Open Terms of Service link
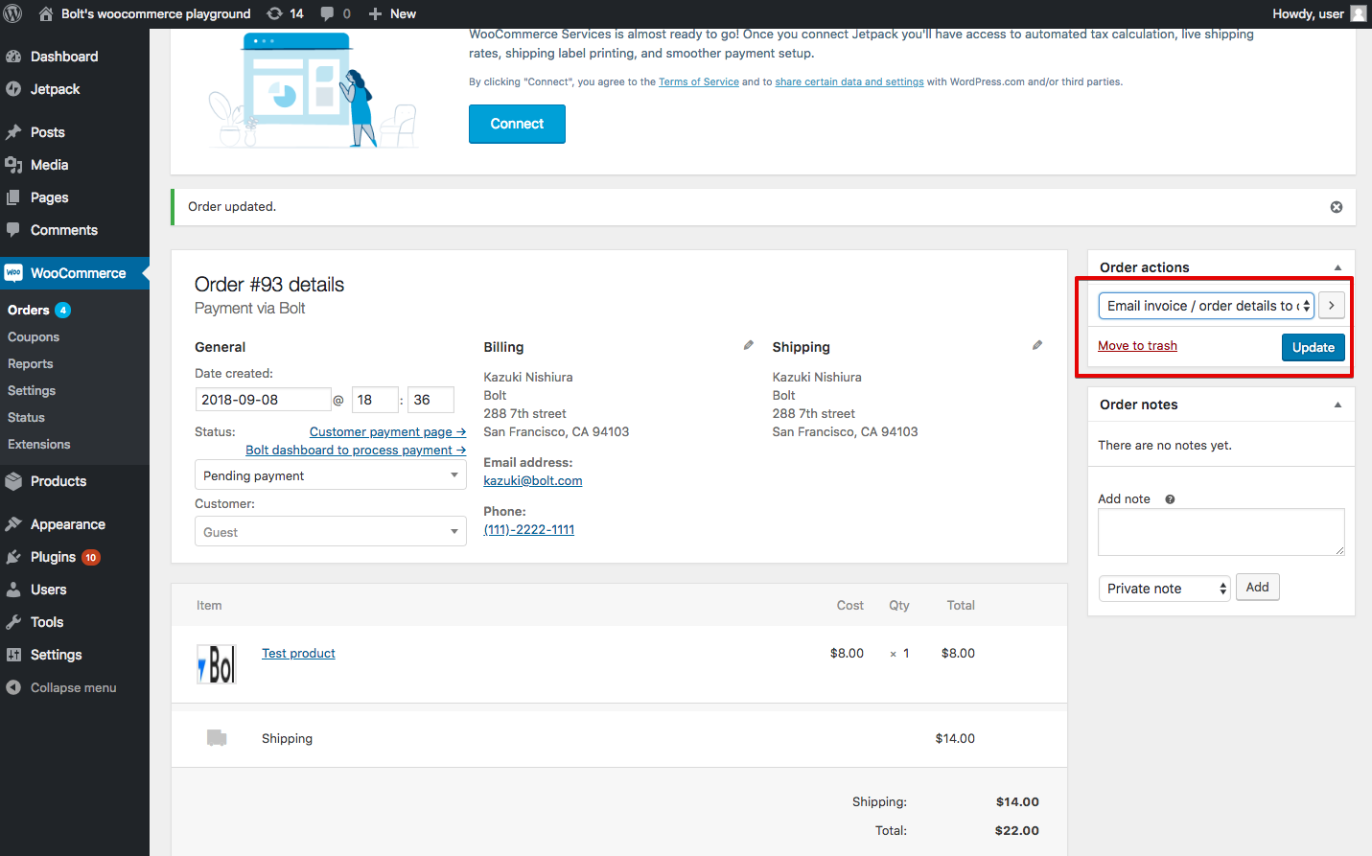The height and width of the screenshot is (856, 1372). click(699, 82)
